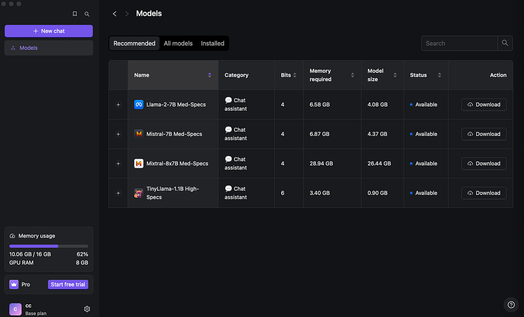Image resolution: width=524 pixels, height=317 pixels.
Task: Click the 6.58 GB memory value
Action: pos(319,105)
